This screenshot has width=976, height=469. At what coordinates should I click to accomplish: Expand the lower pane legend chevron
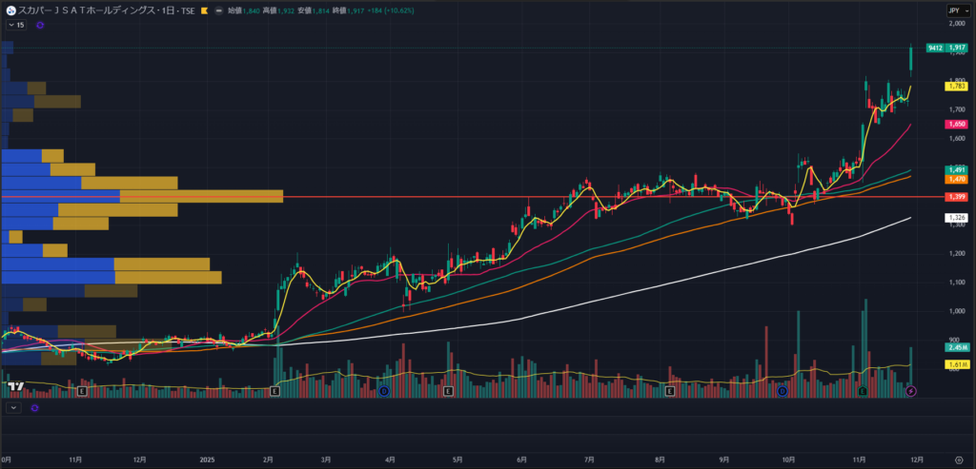(x=12, y=408)
